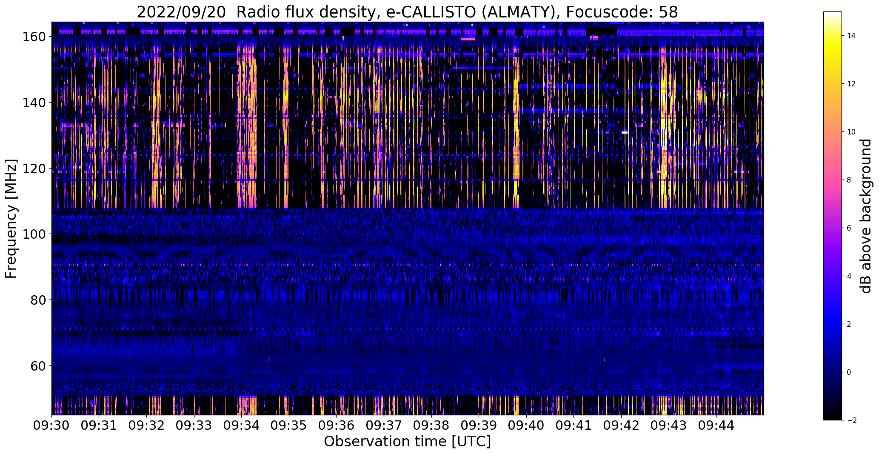Click the colorbar tick label 0

tap(849, 372)
